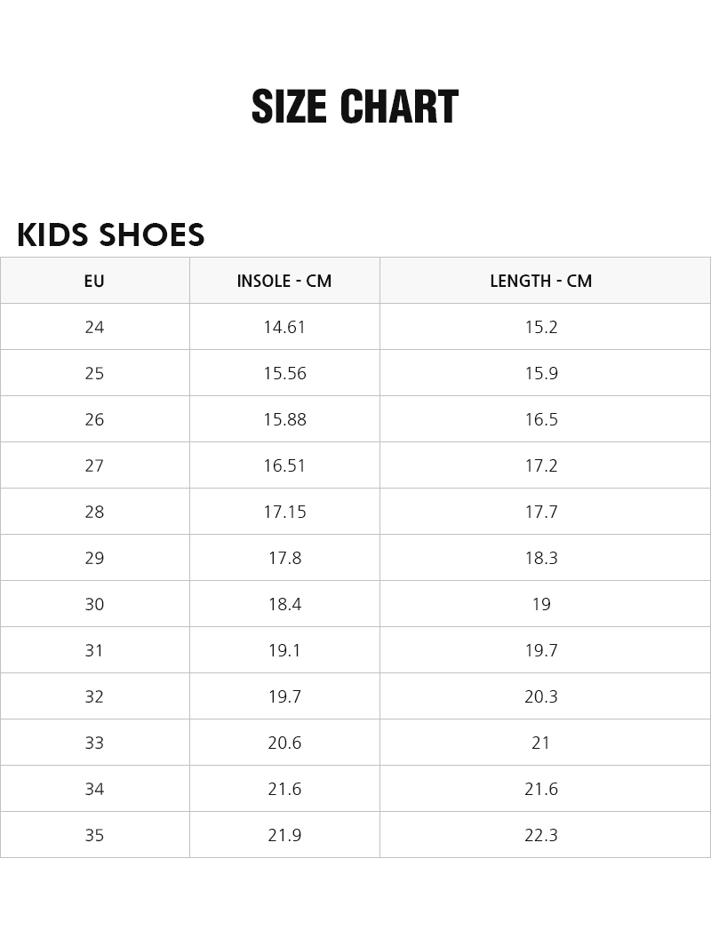Select EU size 26 cell
711x938 pixels.
pyautogui.click(x=94, y=419)
